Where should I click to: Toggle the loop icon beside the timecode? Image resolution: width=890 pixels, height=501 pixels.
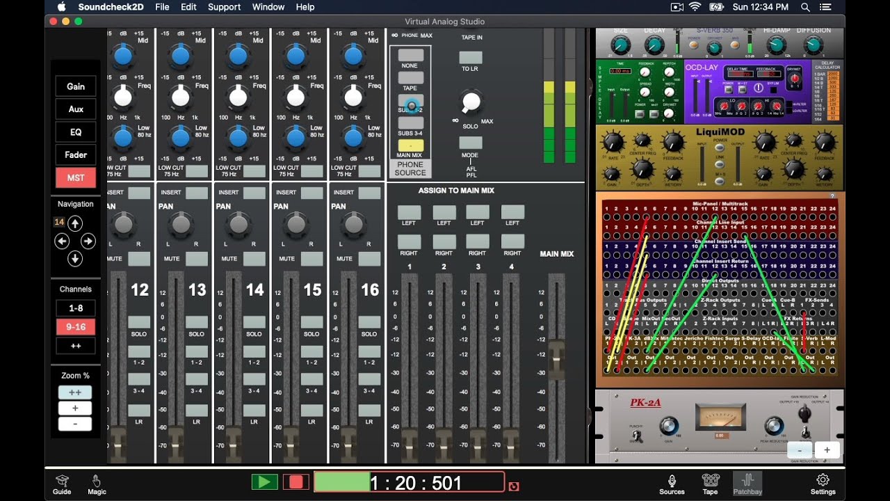(x=513, y=486)
